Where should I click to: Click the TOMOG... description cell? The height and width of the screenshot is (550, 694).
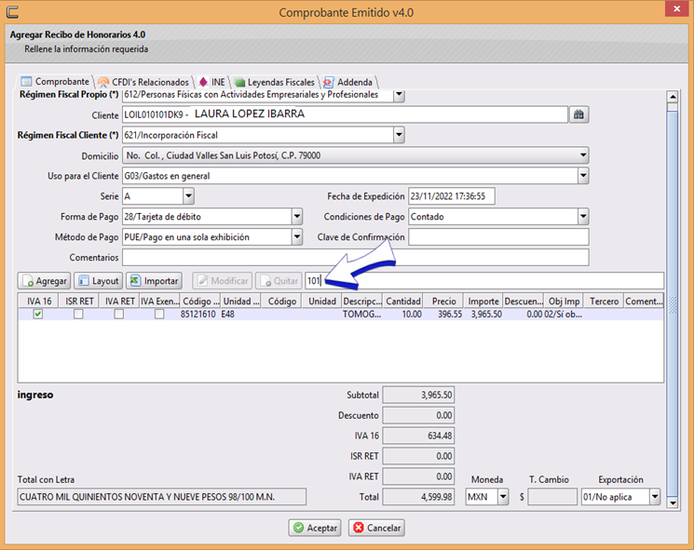pos(361,315)
